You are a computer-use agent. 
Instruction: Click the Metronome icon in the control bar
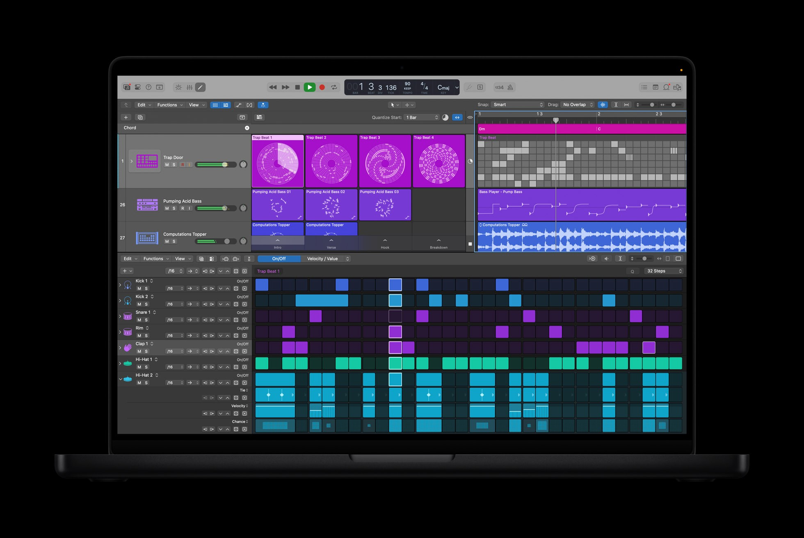(x=510, y=87)
